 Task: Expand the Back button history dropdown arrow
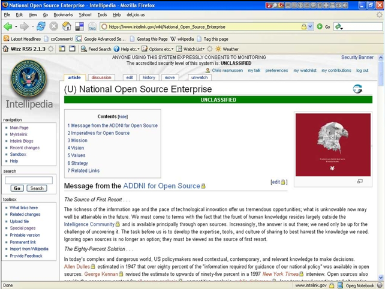(16, 26)
